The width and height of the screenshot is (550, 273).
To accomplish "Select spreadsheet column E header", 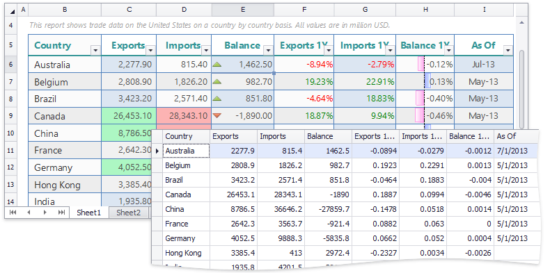I will pos(243,10).
